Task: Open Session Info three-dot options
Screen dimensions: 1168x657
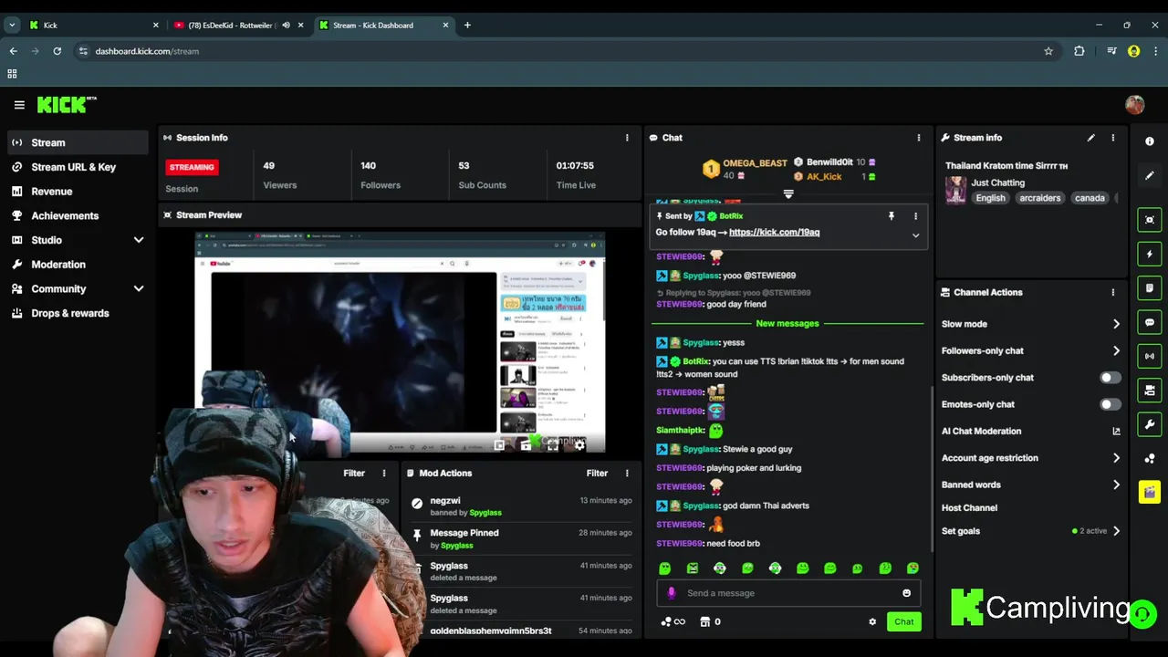Action: click(x=627, y=138)
